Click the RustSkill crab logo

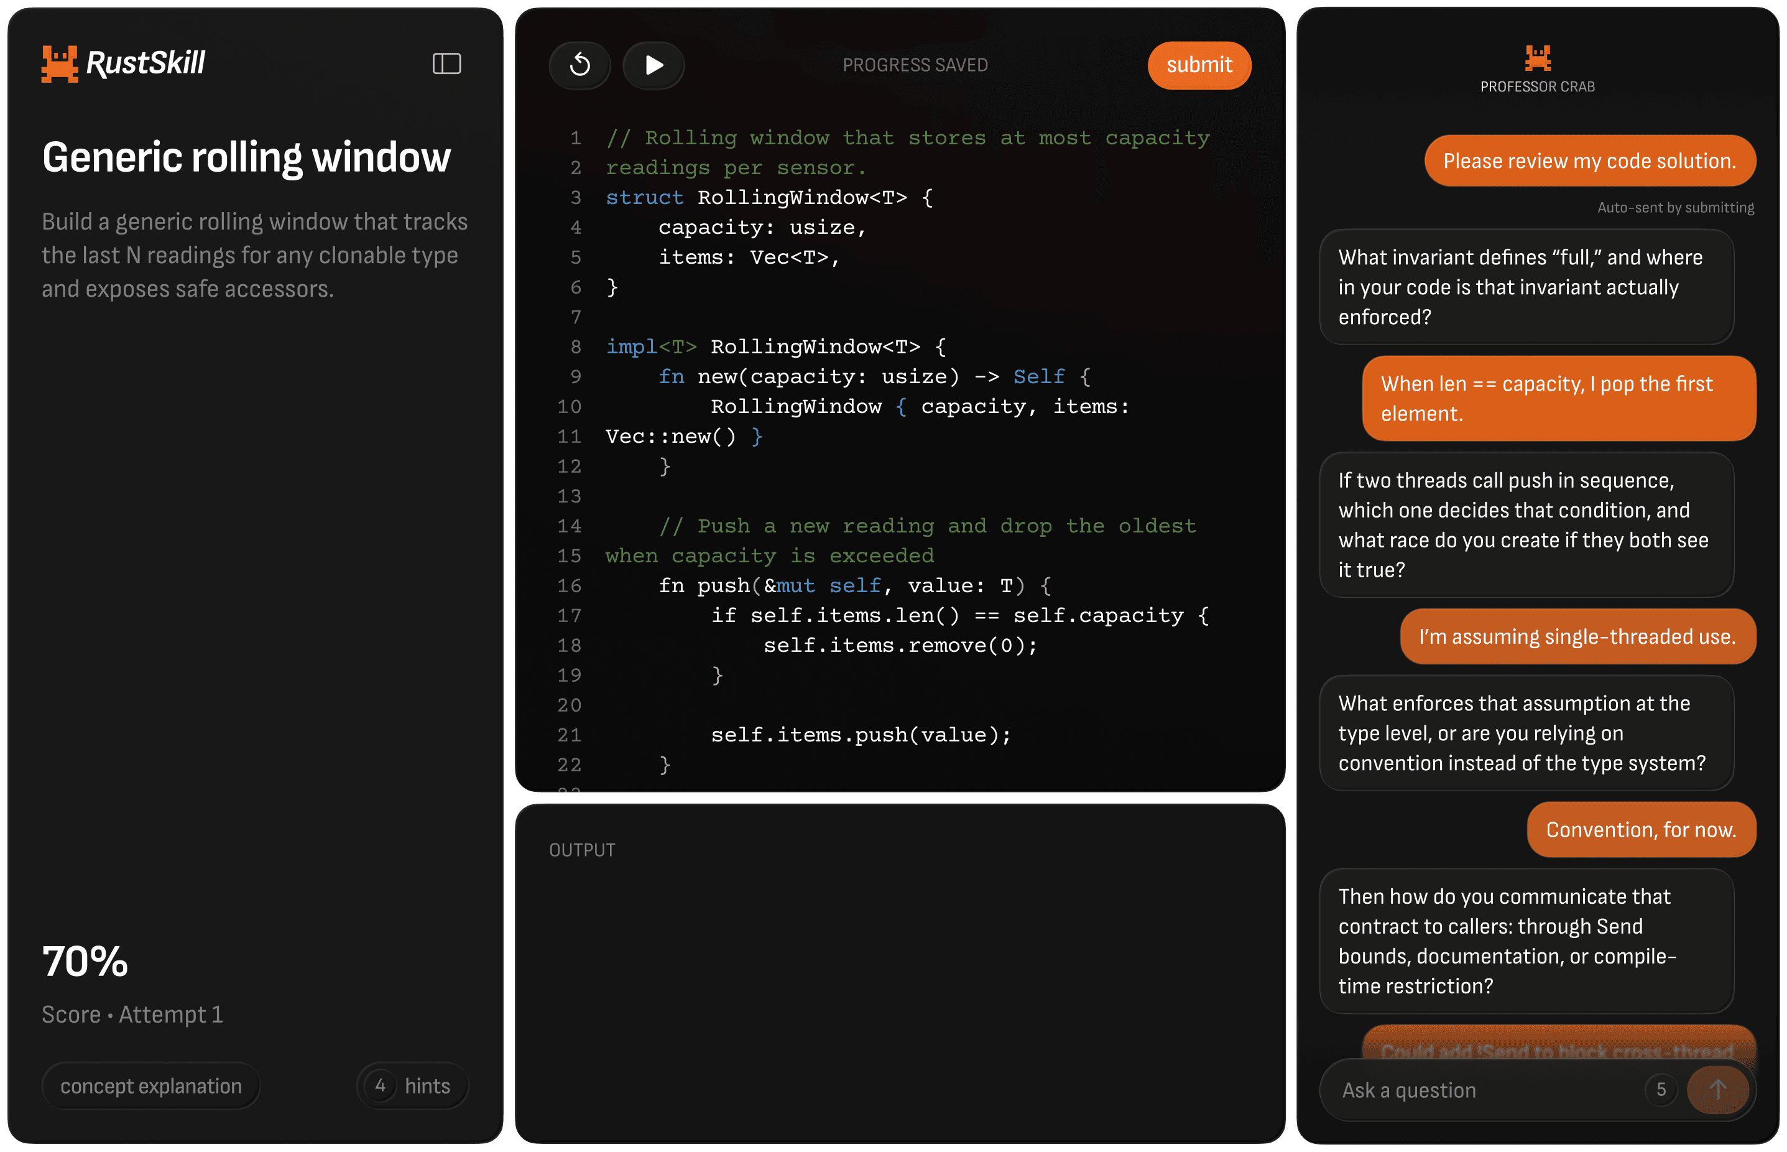tap(60, 63)
